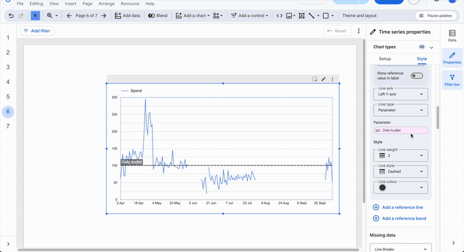The height and width of the screenshot is (252, 464).
Task: Click the chart header square icon
Action: click(x=314, y=79)
